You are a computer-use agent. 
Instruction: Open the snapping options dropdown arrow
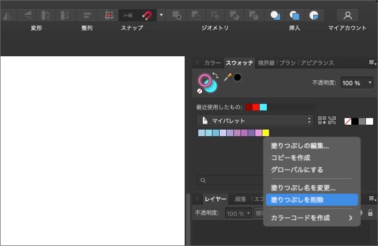[x=161, y=15]
